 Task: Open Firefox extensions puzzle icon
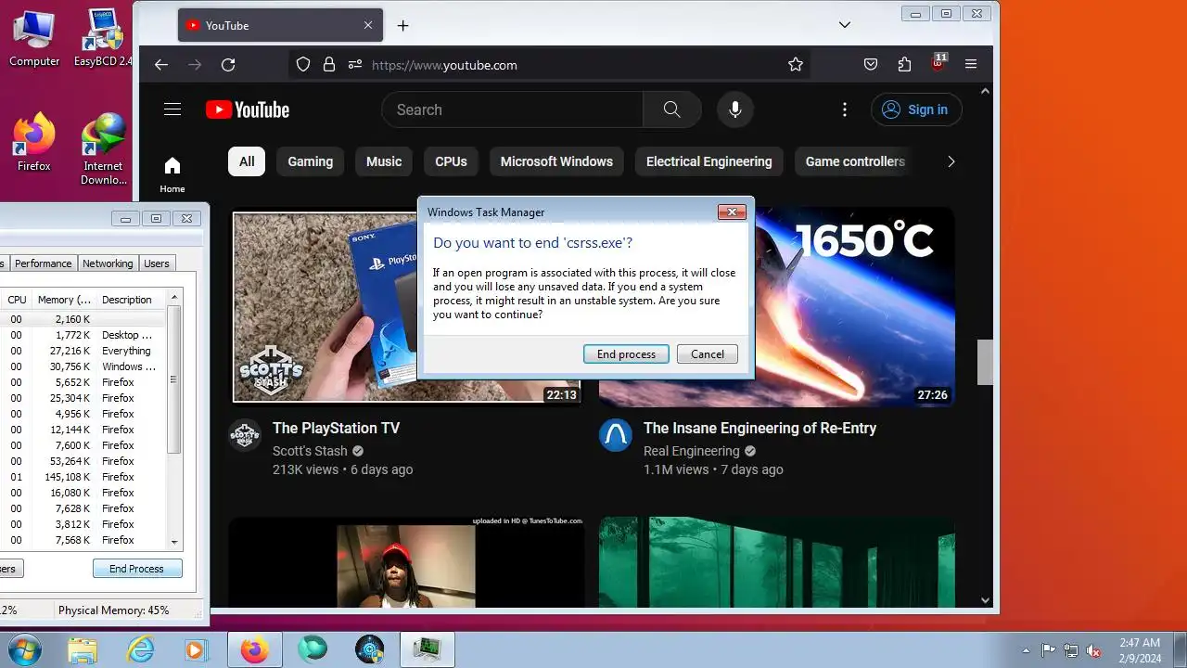[x=904, y=65]
